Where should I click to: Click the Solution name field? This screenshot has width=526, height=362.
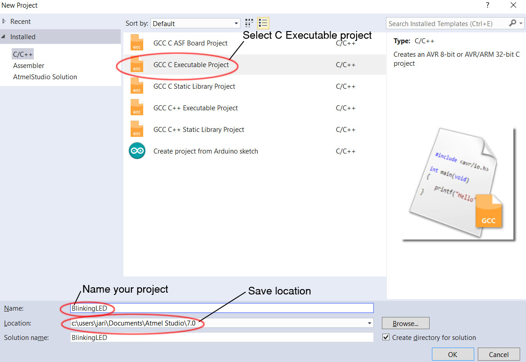coord(222,337)
